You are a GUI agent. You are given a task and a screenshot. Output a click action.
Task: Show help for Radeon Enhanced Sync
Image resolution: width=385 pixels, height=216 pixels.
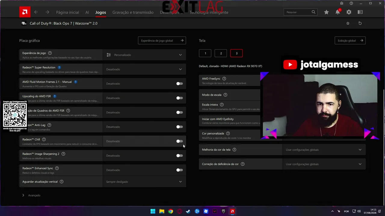pyautogui.click(x=57, y=168)
